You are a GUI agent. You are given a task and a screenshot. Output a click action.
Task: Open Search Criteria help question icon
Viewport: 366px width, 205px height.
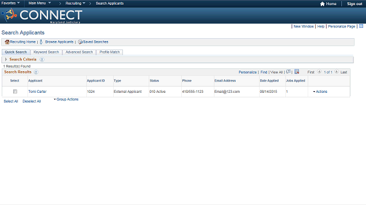point(42,59)
